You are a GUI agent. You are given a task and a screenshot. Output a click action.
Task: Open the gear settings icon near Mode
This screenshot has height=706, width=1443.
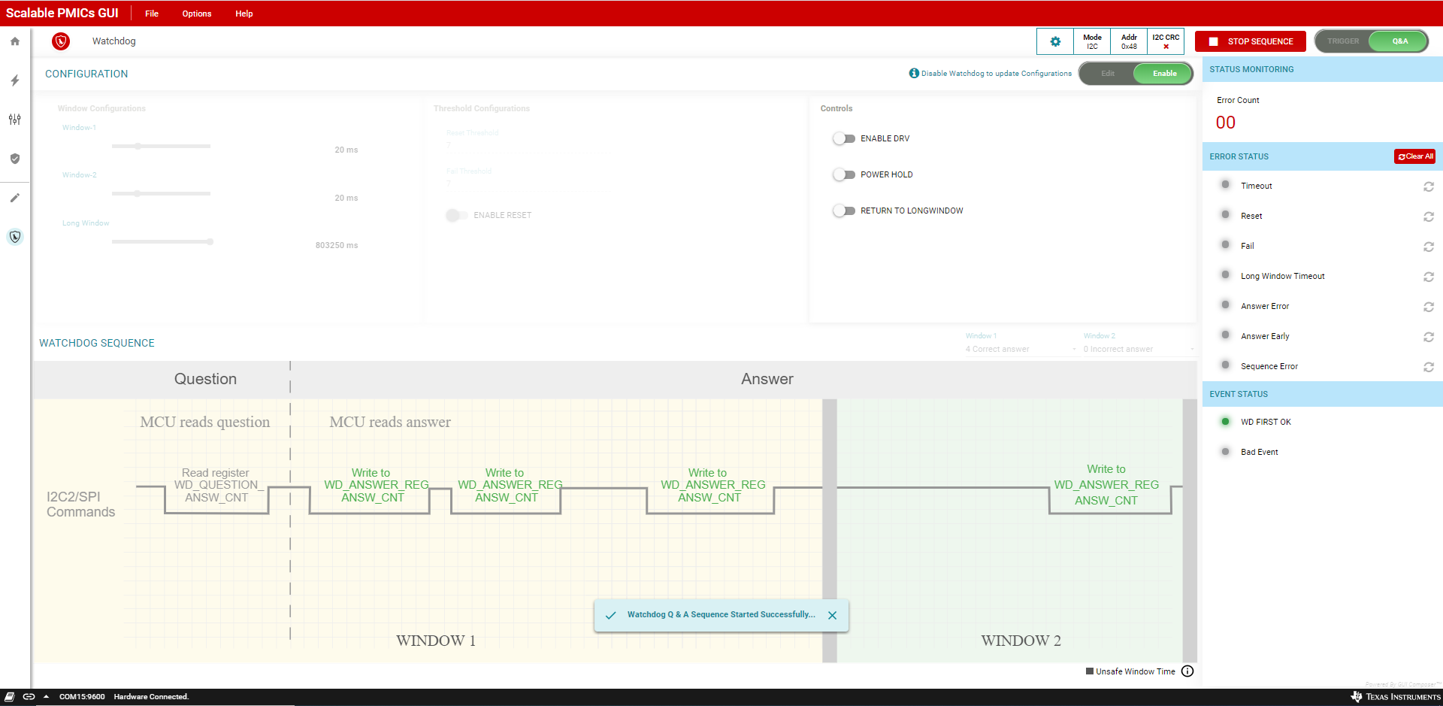pyautogui.click(x=1055, y=41)
